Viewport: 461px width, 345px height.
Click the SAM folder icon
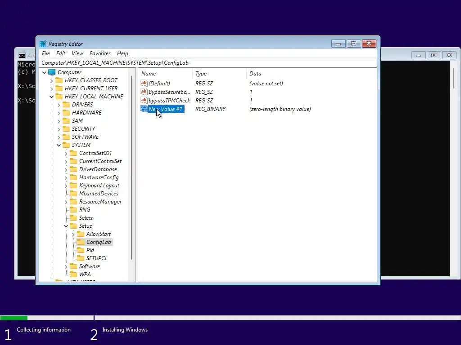(x=66, y=120)
